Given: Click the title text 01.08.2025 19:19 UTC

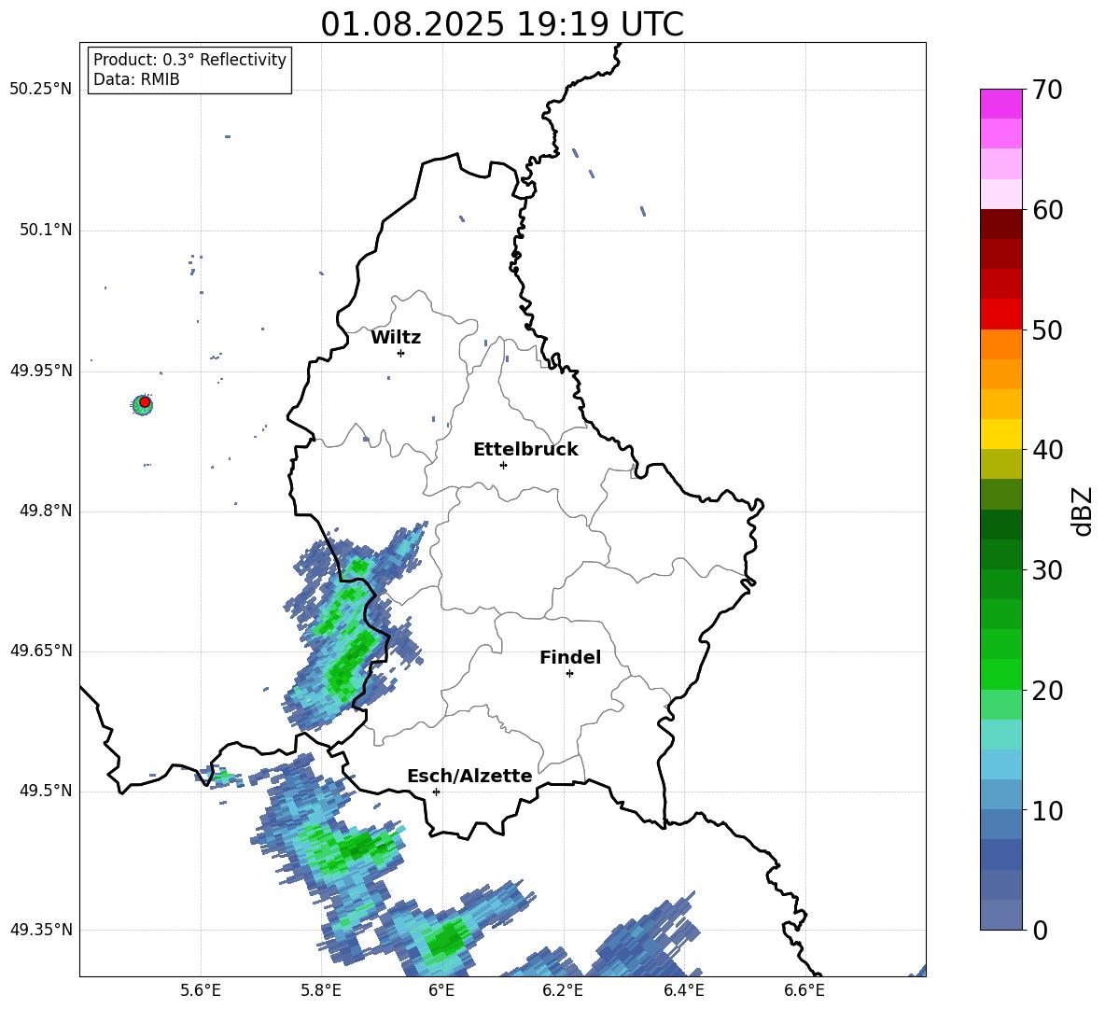Looking at the screenshot, I should (x=502, y=24).
